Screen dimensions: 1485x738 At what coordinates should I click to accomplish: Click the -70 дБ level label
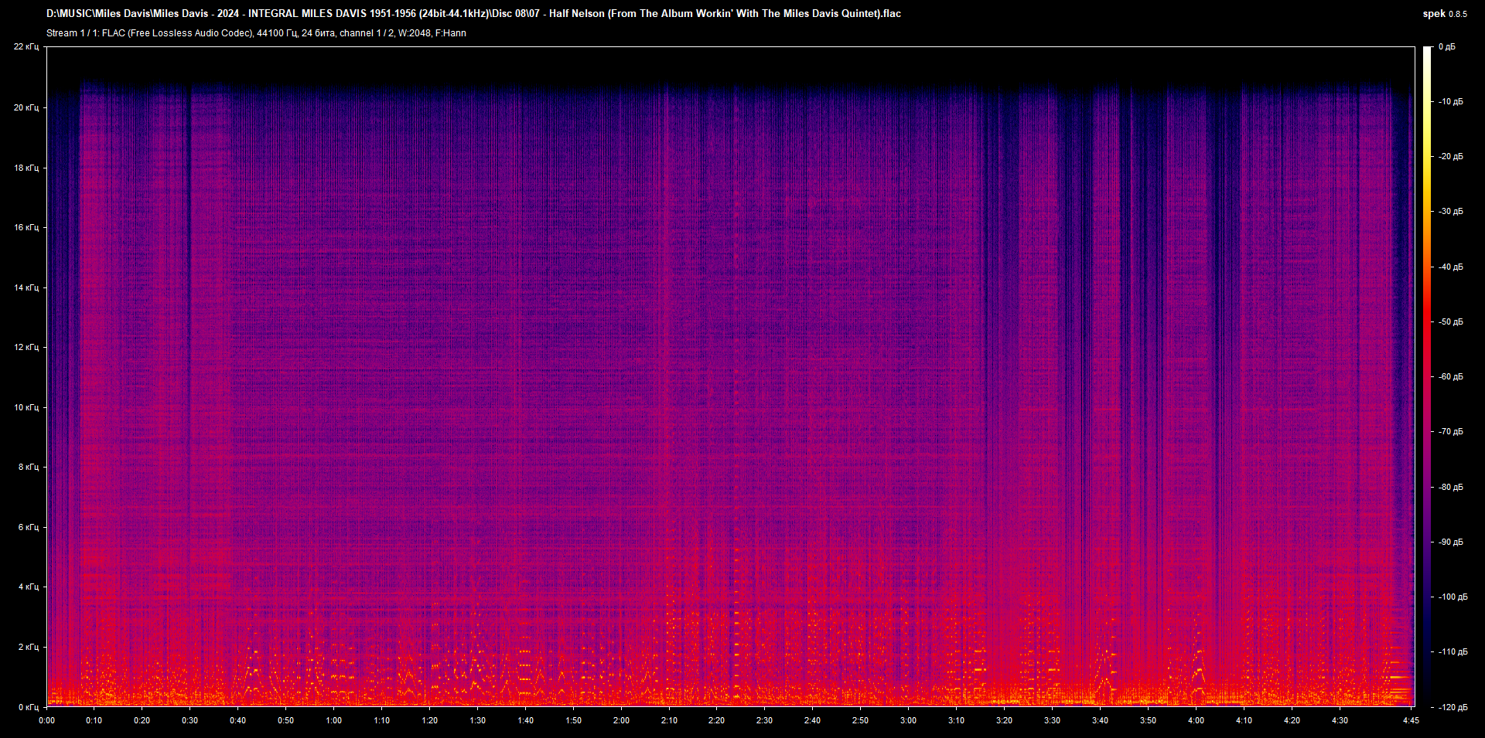coord(1450,431)
